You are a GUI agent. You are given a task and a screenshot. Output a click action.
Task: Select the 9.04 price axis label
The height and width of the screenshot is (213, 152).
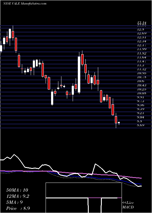click(140, 117)
